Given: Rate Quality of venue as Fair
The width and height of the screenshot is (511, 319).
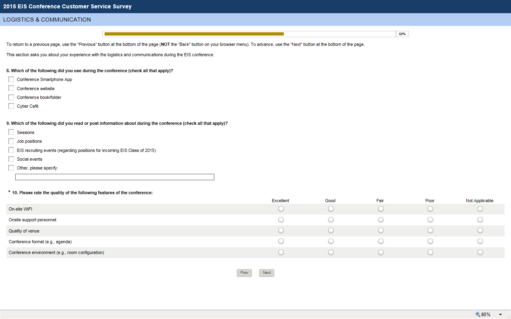Looking at the screenshot, I should 381,230.
